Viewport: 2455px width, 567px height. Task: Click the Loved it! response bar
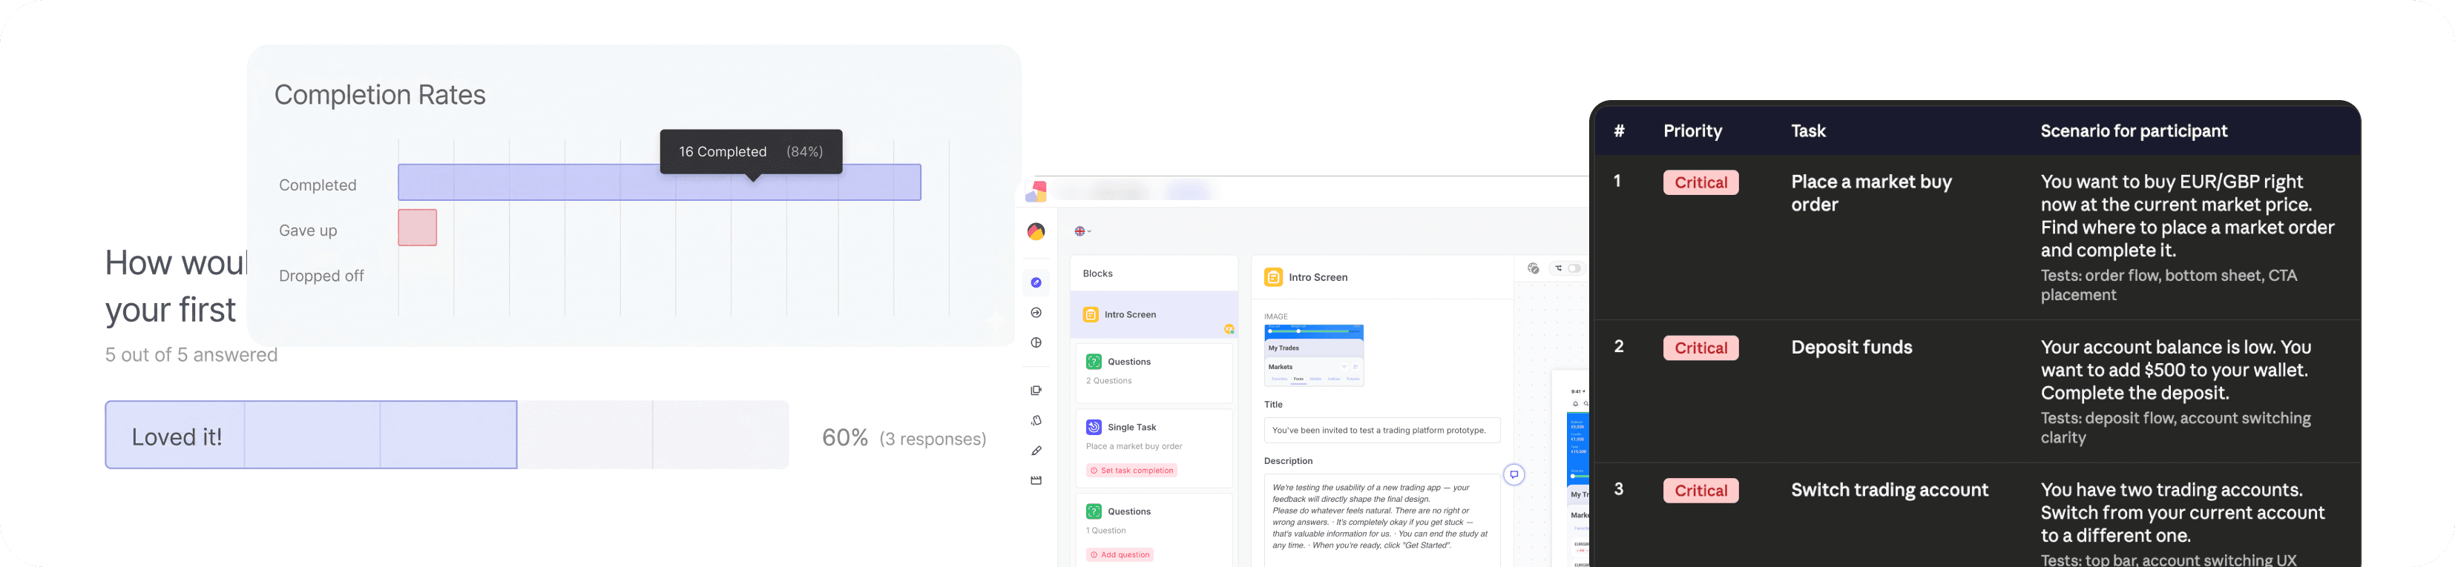click(x=312, y=435)
